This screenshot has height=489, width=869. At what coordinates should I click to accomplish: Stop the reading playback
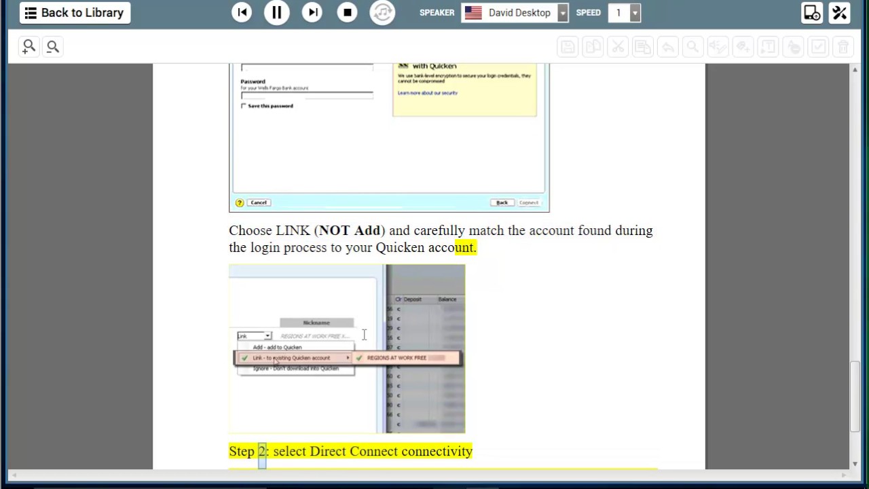click(348, 13)
